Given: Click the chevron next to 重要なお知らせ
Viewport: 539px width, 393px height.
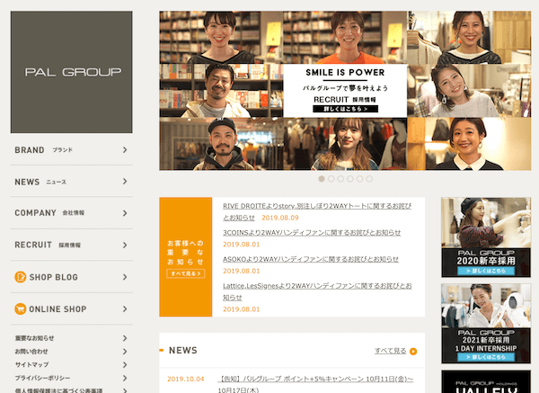Looking at the screenshot, I should pos(125,338).
